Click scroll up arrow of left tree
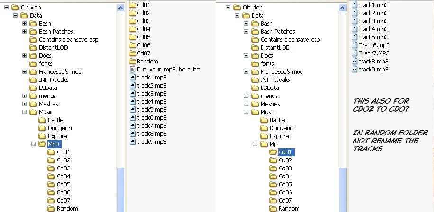Image resolution: width=434 pixels, height=212 pixels. (x=121, y=8)
